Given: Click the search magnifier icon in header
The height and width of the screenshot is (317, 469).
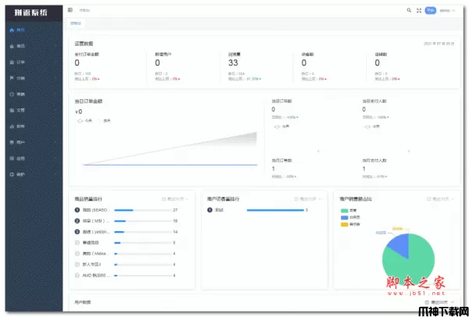Looking at the screenshot, I should coord(409,10).
